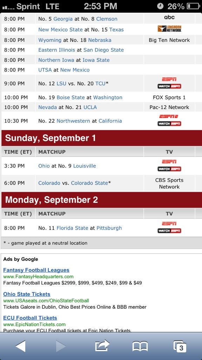Open the tabs switcher showing 3 pages
The height and width of the screenshot is (360, 202).
tap(180, 346)
